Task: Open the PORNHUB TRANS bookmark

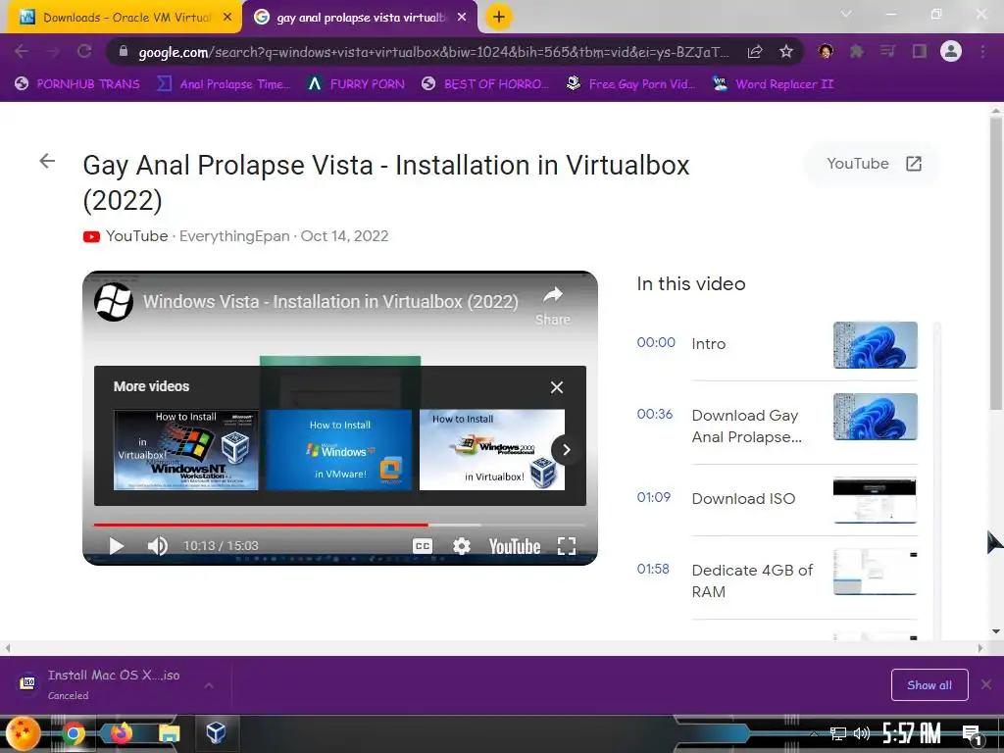Action: (76, 84)
